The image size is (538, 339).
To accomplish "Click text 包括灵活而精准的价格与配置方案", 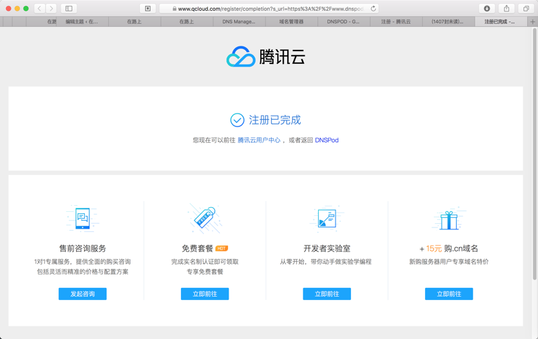I will click(x=82, y=272).
